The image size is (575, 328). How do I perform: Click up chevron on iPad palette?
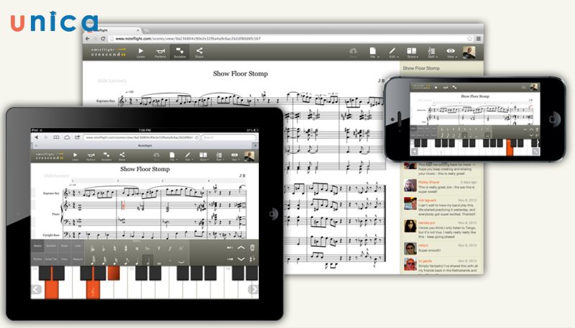241,247
